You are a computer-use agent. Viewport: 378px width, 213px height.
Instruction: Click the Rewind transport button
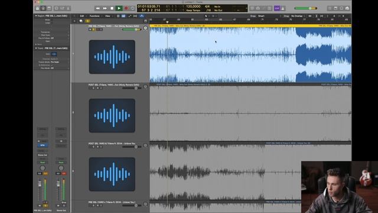tap(97, 8)
